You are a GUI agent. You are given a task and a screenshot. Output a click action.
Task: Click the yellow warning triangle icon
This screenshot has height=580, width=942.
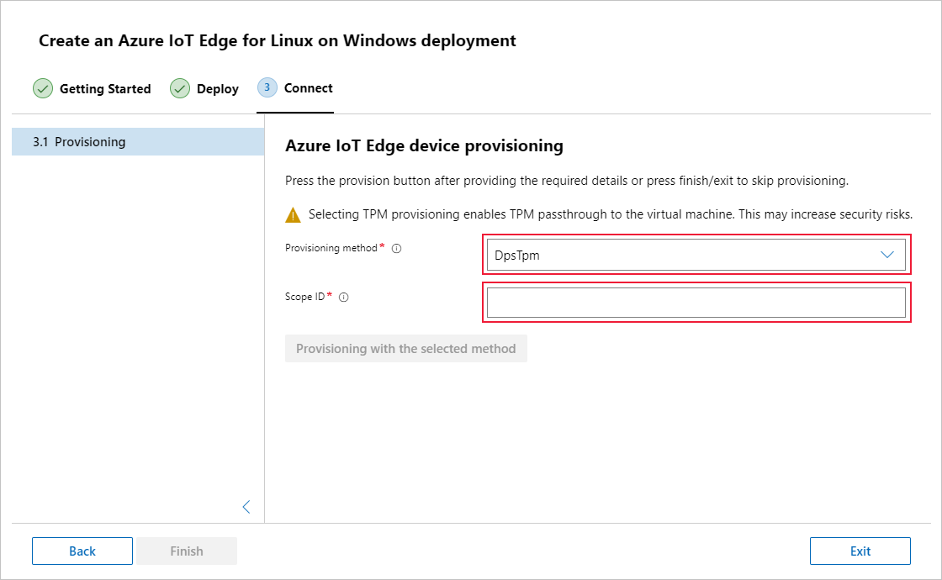293,214
